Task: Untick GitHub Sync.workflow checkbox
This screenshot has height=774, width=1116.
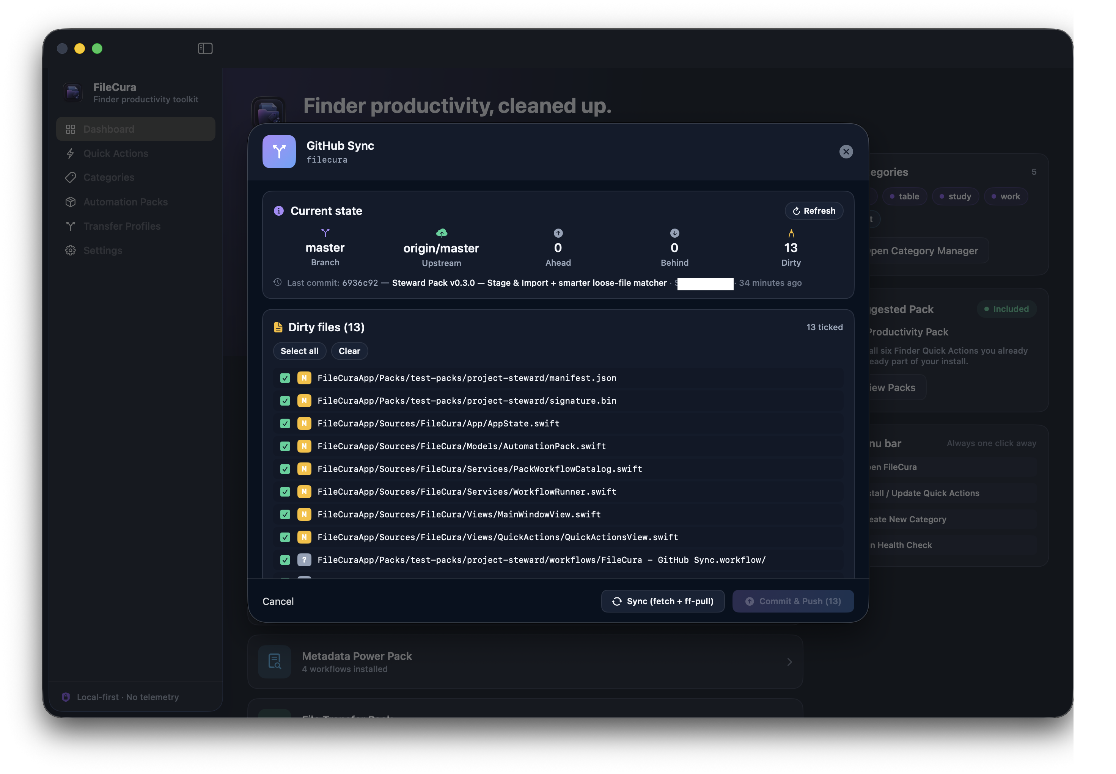Action: 285,559
